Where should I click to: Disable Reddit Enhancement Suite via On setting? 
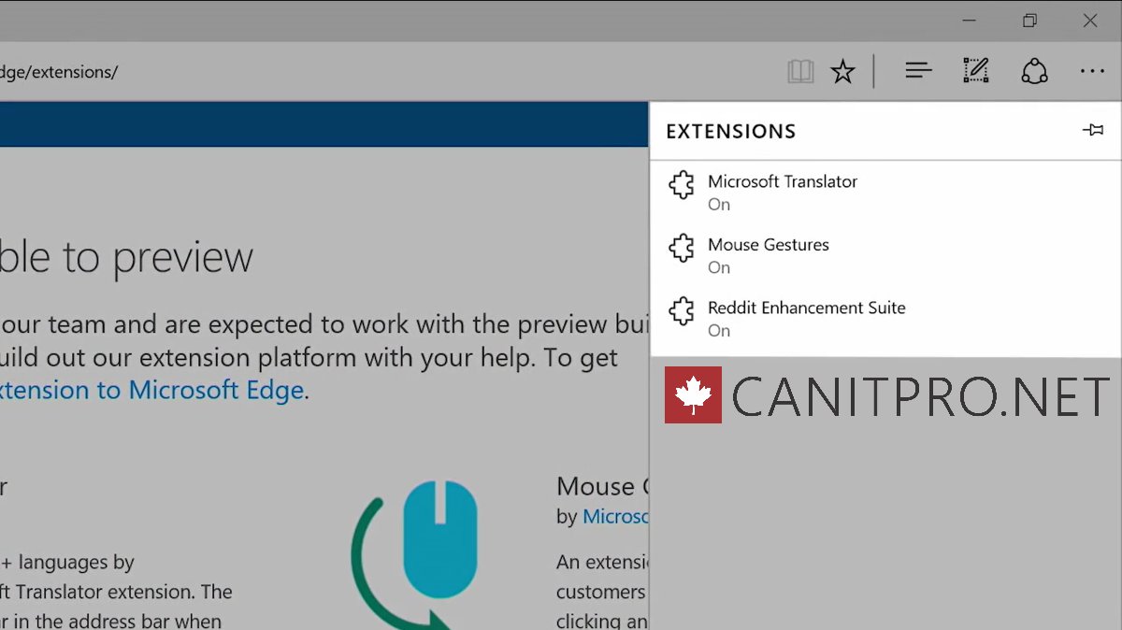point(719,330)
